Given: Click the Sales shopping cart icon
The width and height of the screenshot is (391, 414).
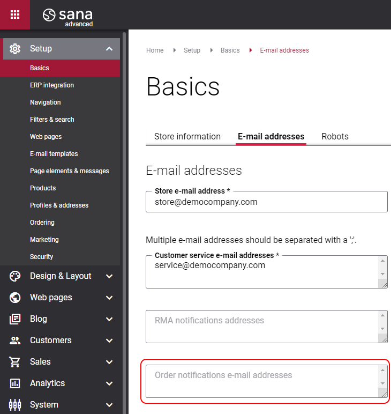Looking at the screenshot, I should pyautogui.click(x=15, y=362).
